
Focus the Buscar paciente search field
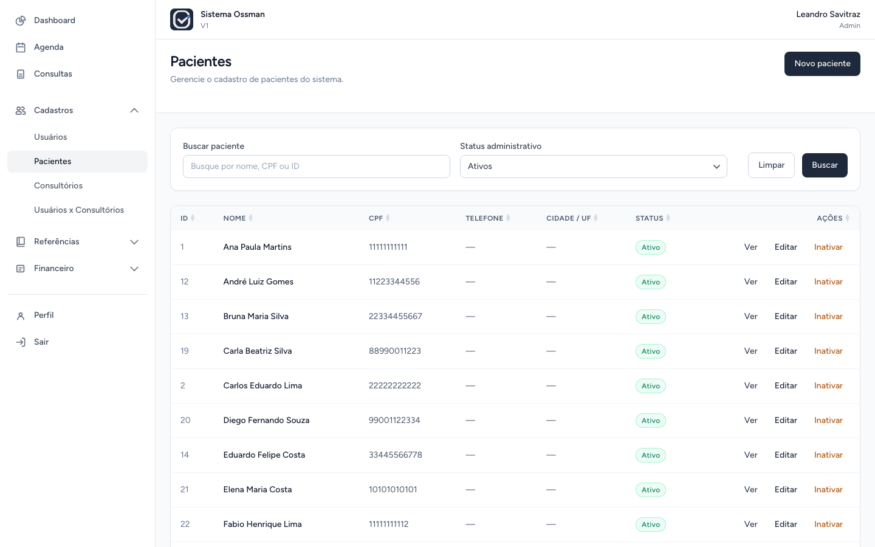click(x=317, y=167)
